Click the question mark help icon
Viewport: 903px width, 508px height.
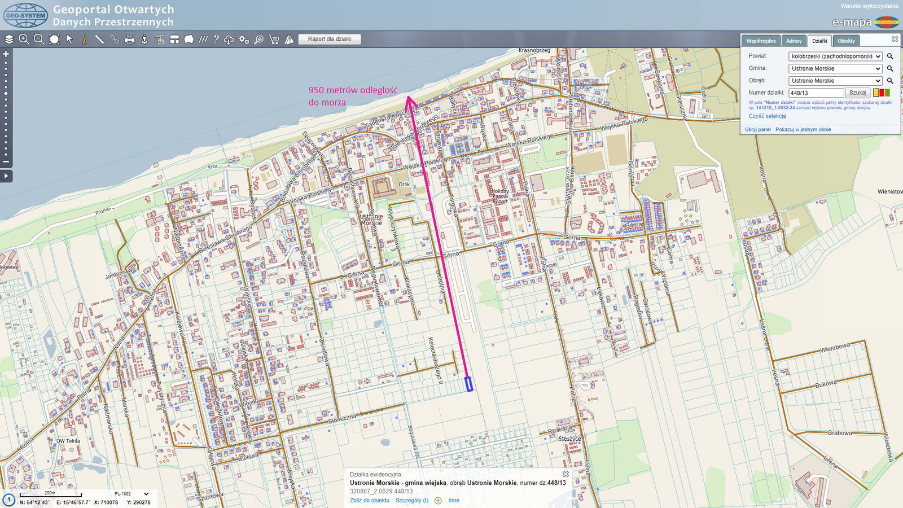click(x=216, y=40)
